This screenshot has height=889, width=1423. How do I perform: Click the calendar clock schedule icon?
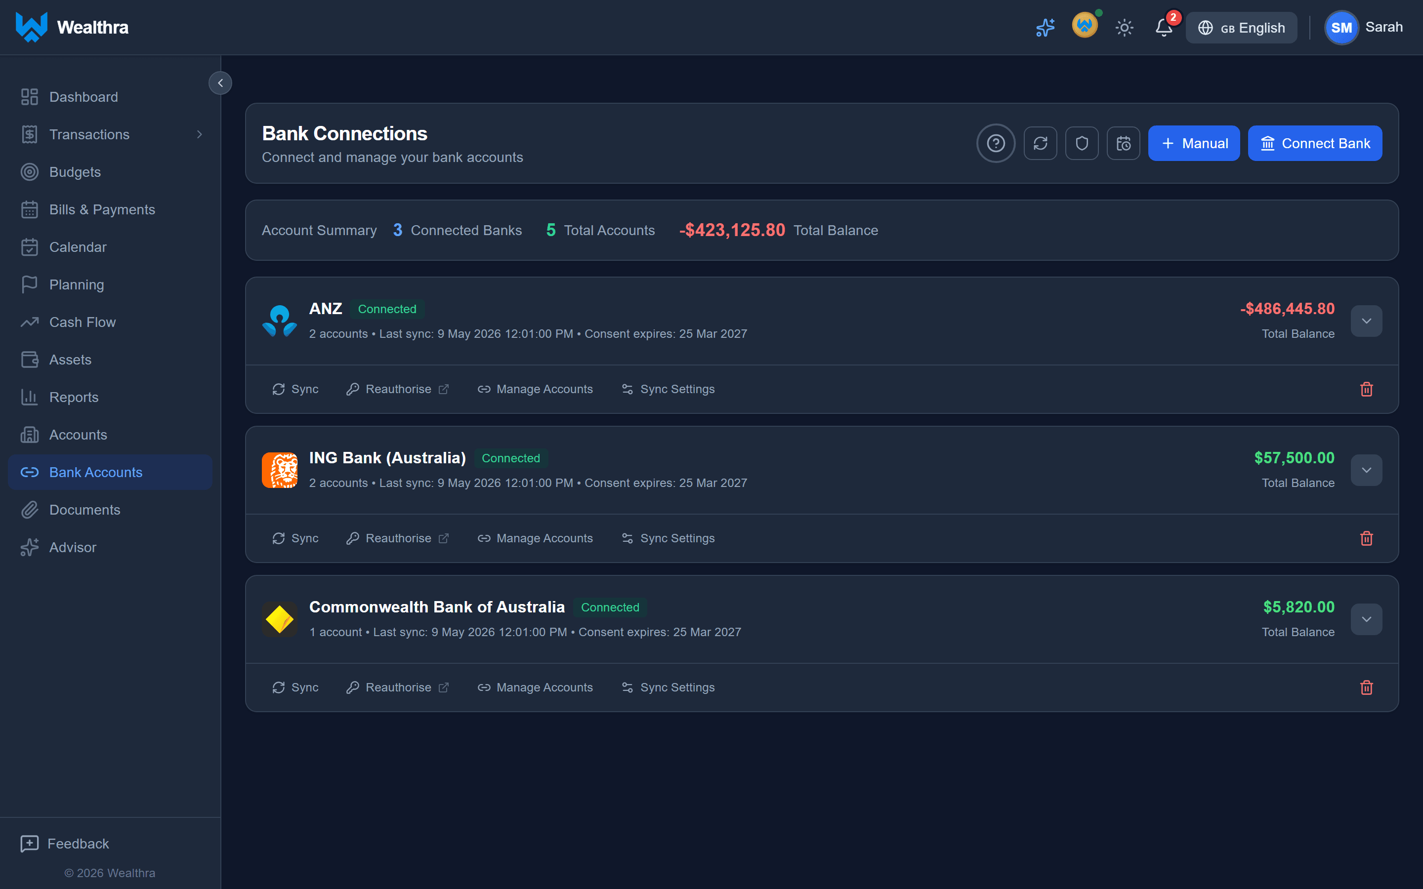[x=1123, y=143]
